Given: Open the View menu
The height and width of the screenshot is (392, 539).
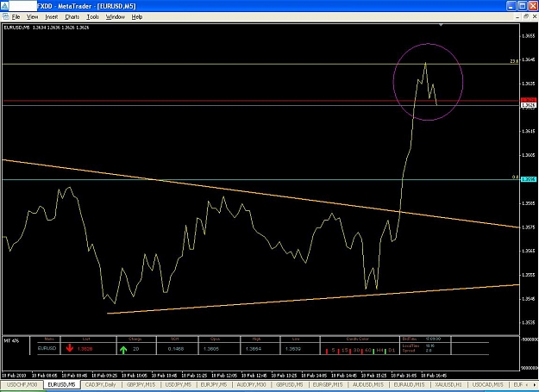Looking at the screenshot, I should coord(32,17).
